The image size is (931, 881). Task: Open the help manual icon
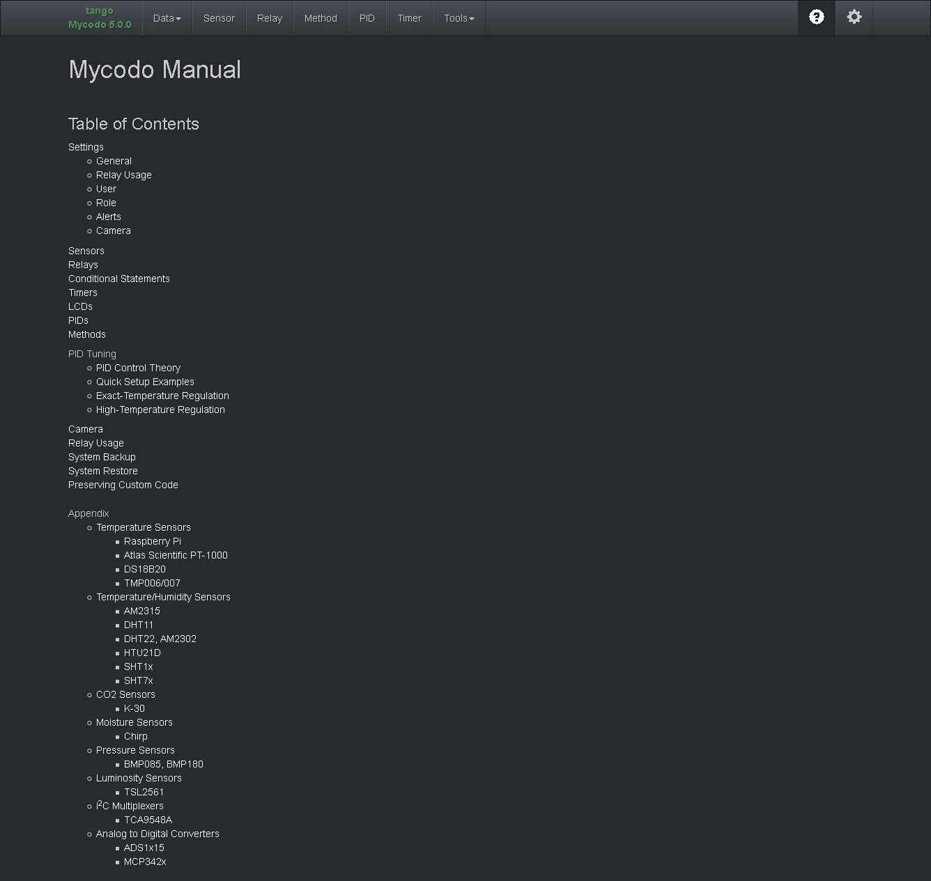coord(816,17)
